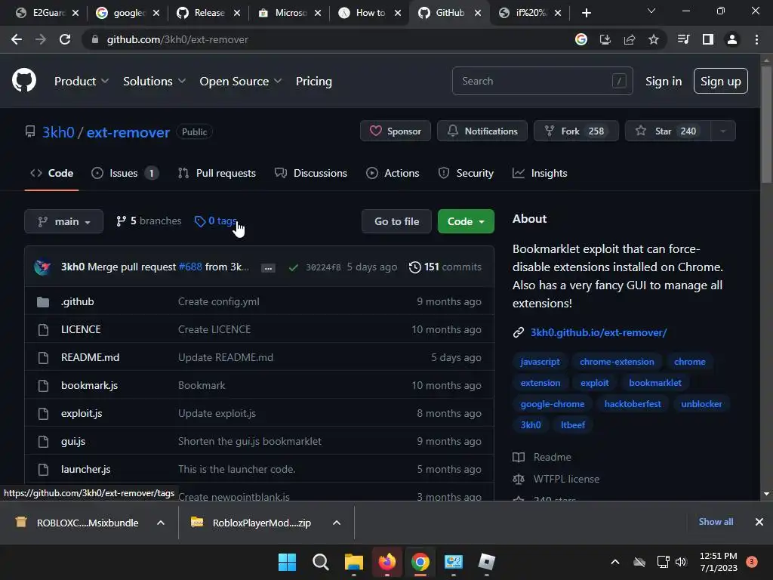Click the install app icon in address bar
The width and height of the screenshot is (773, 580).
(605, 39)
